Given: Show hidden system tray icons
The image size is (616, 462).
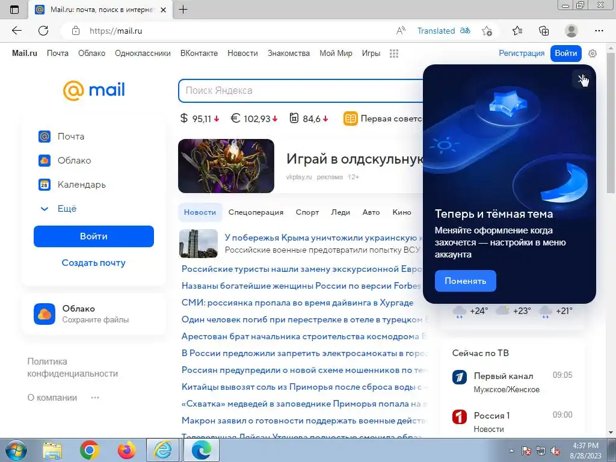Looking at the screenshot, I should (x=511, y=451).
